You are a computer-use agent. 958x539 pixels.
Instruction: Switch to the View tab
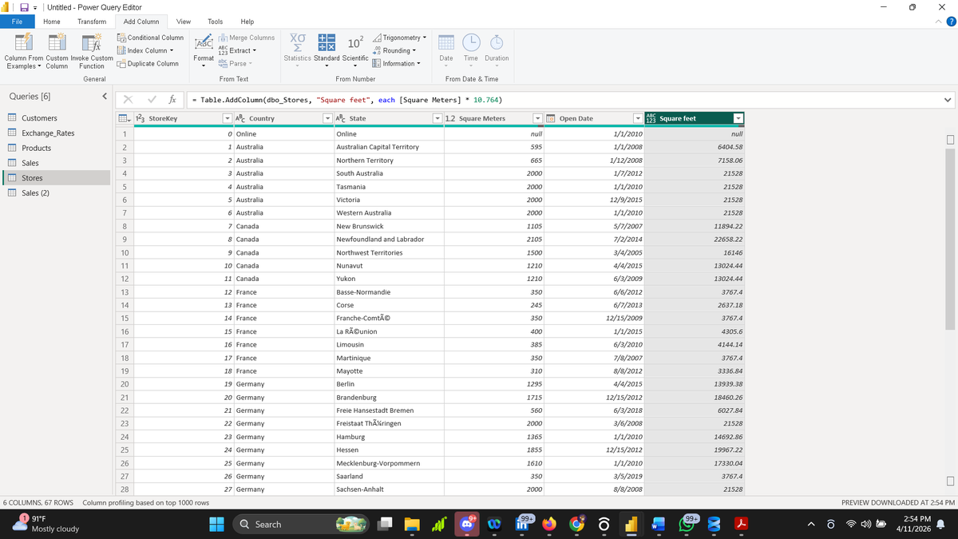[184, 22]
